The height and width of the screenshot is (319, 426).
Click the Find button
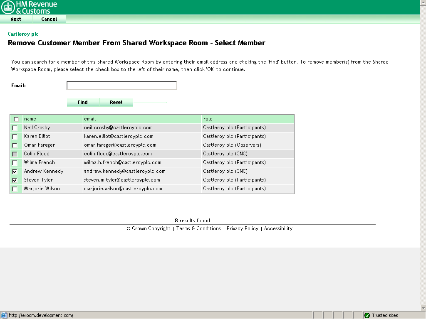point(83,102)
